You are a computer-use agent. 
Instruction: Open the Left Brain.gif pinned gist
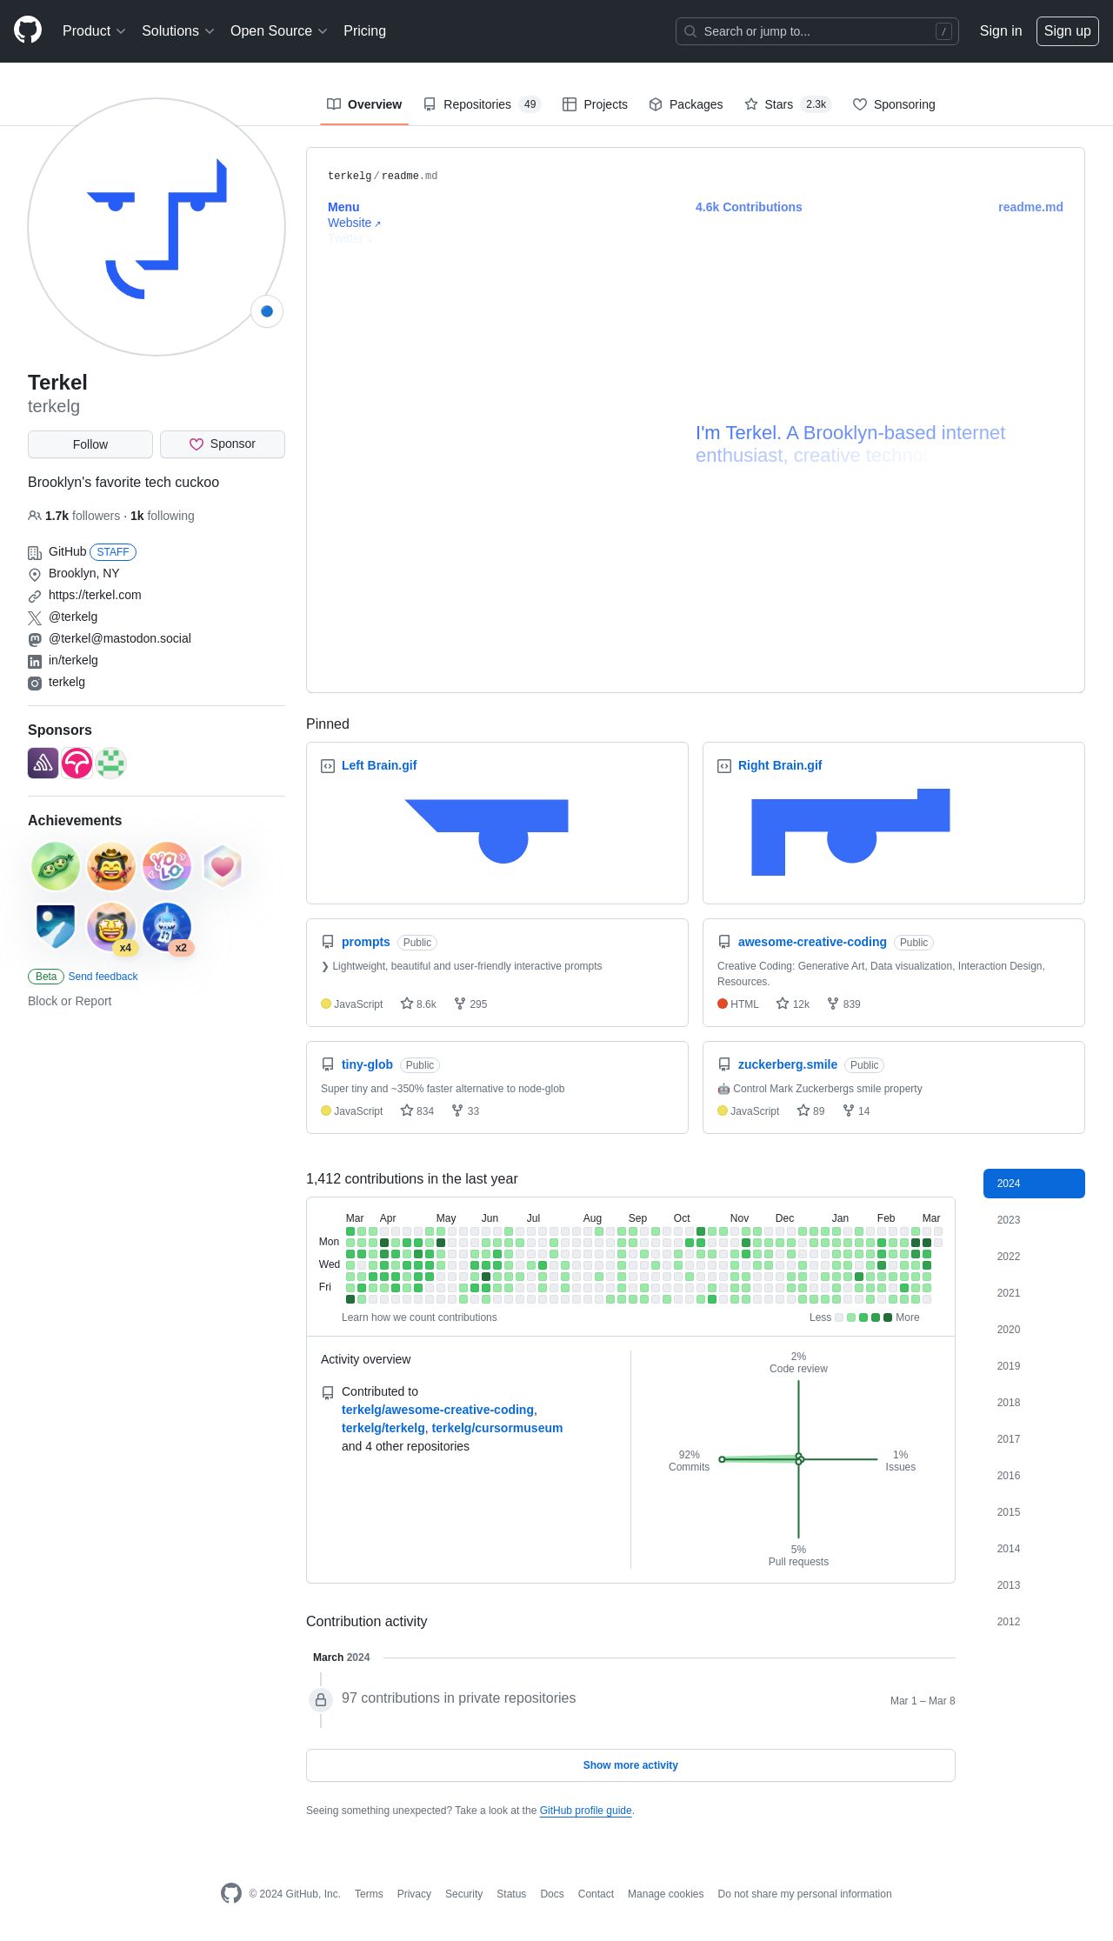(379, 765)
